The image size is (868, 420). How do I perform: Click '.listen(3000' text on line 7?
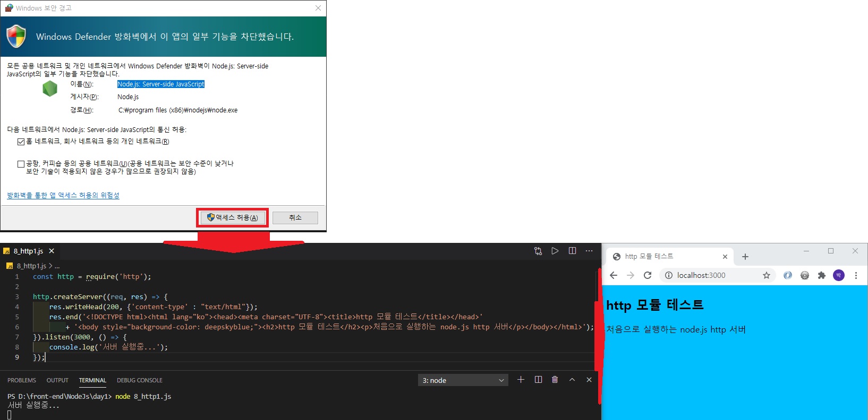[66, 337]
